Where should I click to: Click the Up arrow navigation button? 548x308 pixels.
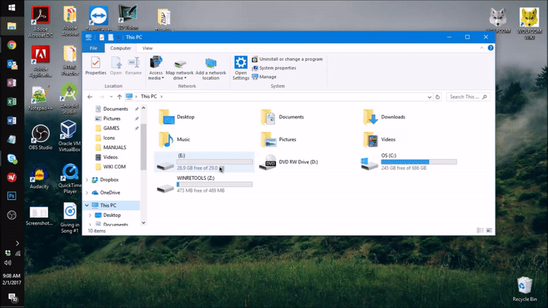[x=119, y=97]
